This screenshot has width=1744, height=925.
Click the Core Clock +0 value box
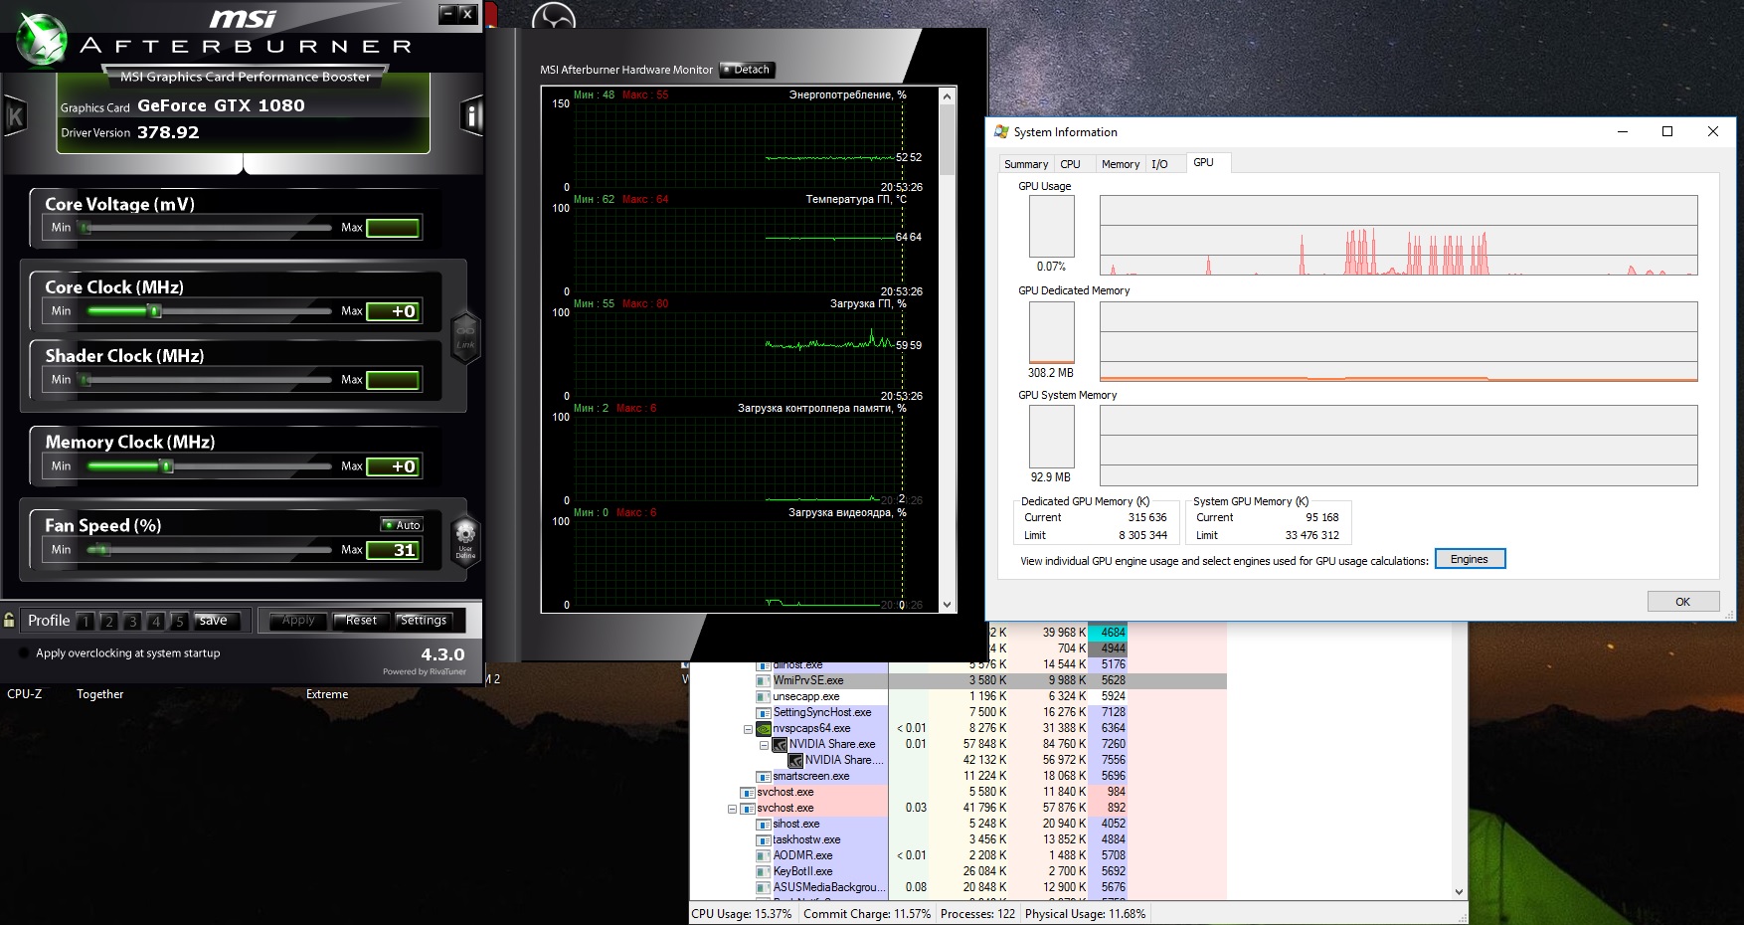pyautogui.click(x=393, y=311)
